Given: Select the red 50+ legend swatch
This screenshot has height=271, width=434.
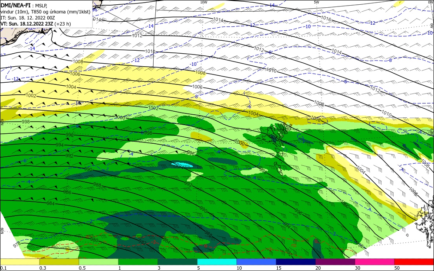Looking at the screenshot, I should click(x=414, y=262).
